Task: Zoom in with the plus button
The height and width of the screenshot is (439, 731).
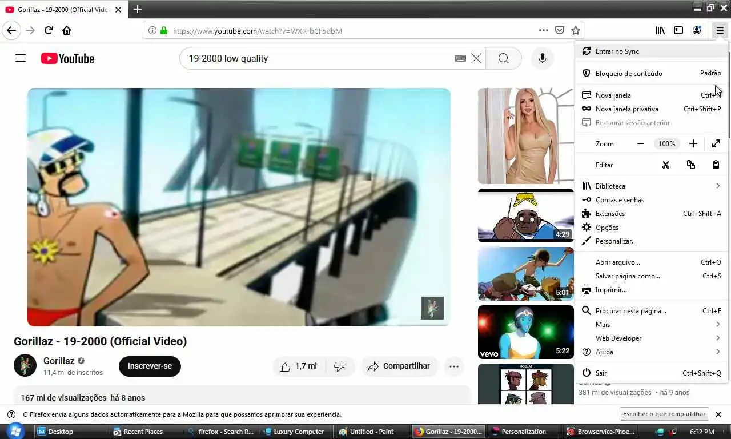Action: (693, 143)
